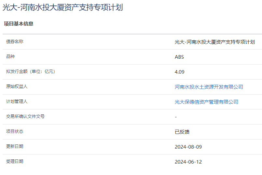262x175 pixels.
Task: Open the 光大保德信资产管理有限公司 link
Action: pos(206,102)
